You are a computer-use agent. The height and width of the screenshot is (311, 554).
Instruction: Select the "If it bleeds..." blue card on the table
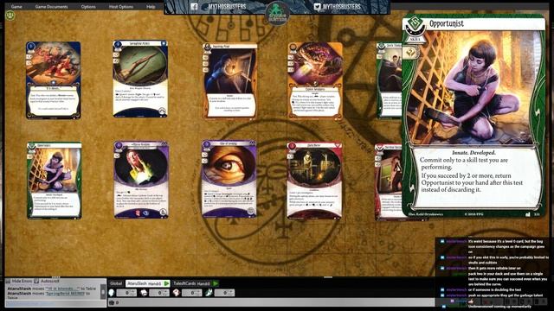coord(54,80)
